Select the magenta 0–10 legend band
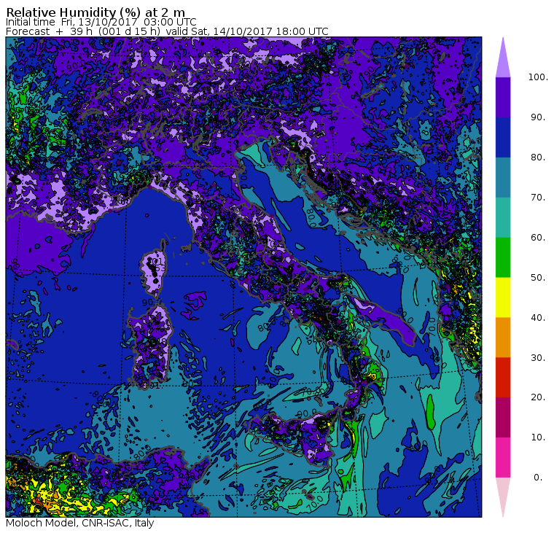The height and width of the screenshot is (533, 554). [x=503, y=458]
